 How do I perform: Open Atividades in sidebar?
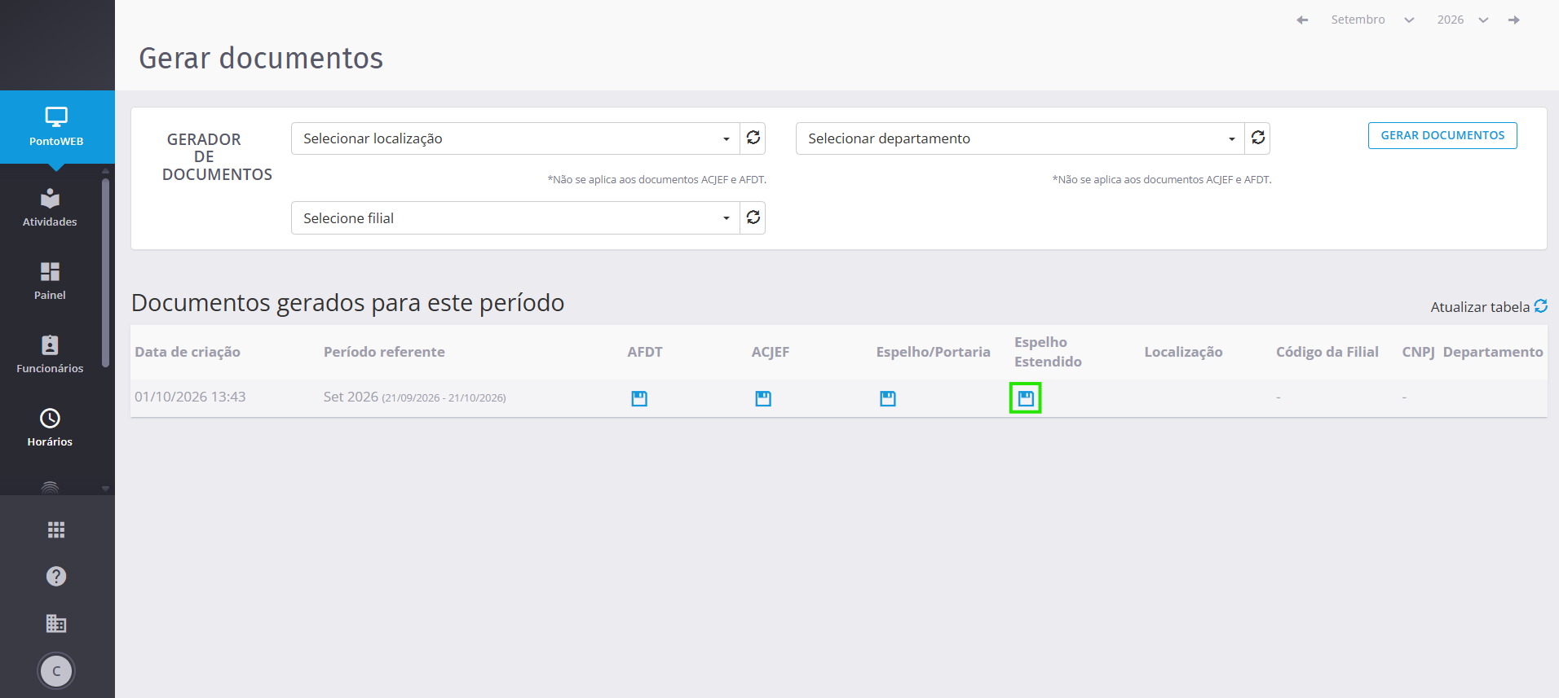(50, 208)
